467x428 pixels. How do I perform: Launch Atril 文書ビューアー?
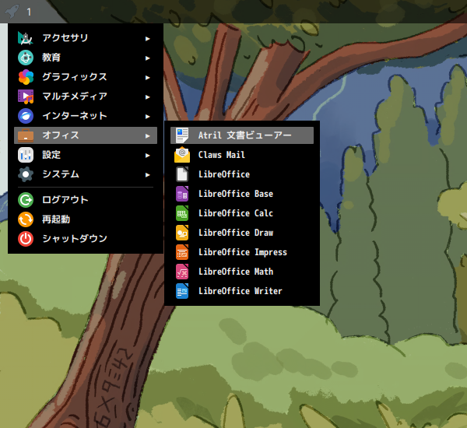coord(242,135)
